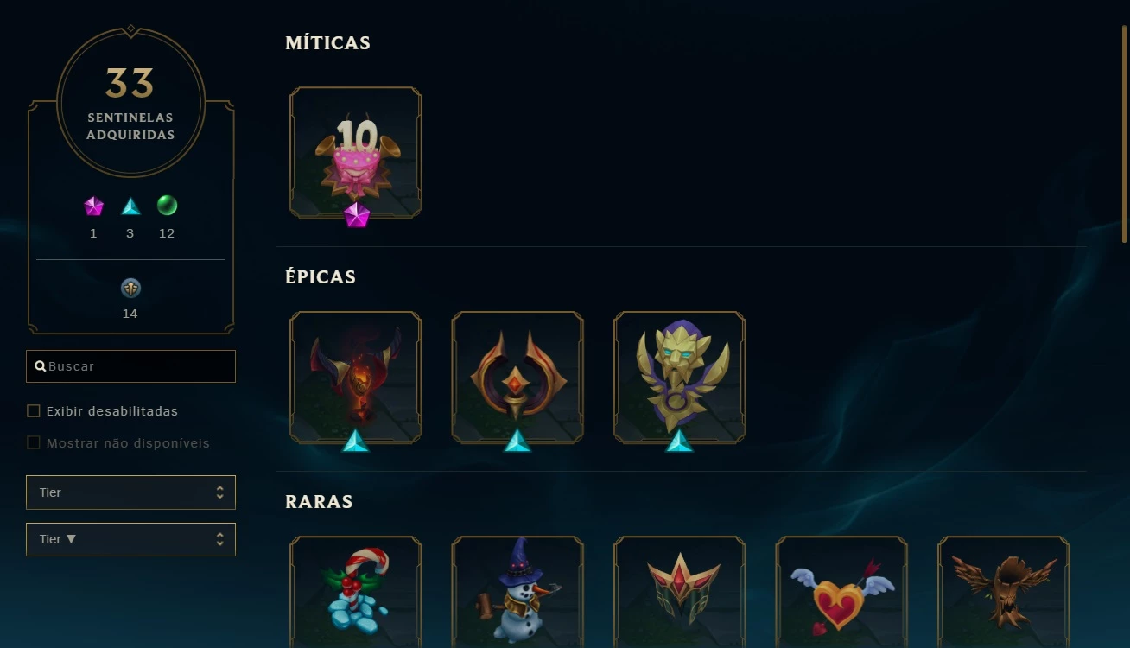Pick the winged heart rare ward
Viewport: 1130px width, 648px height.
[x=841, y=592]
